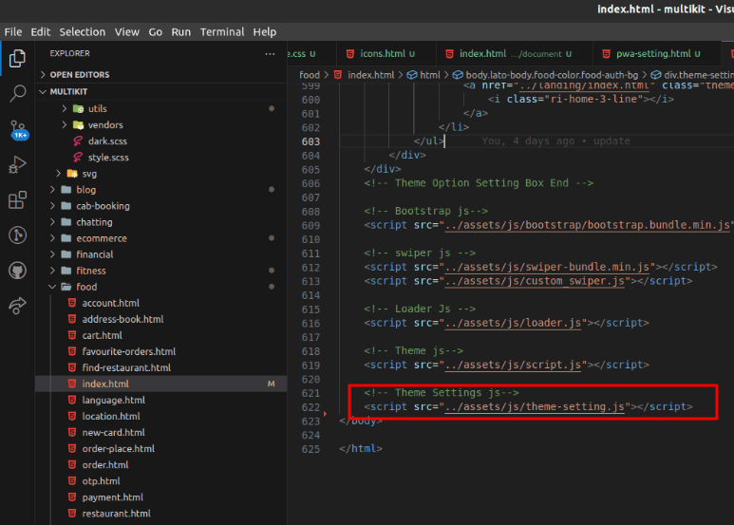The image size is (734, 525).
Task: Expand the ecommerce folder
Action: pyautogui.click(x=101, y=238)
